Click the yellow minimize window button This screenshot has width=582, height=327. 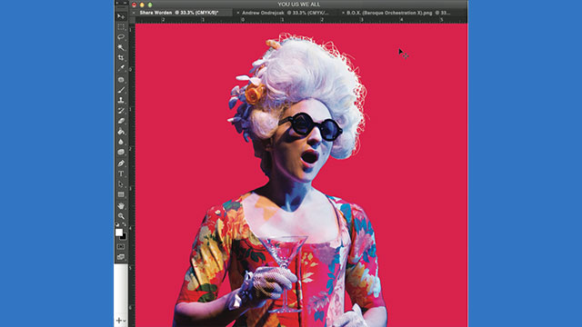coord(142,5)
